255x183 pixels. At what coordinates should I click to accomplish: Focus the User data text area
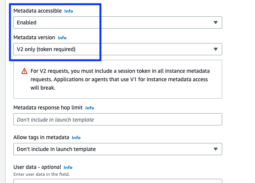(118, 181)
